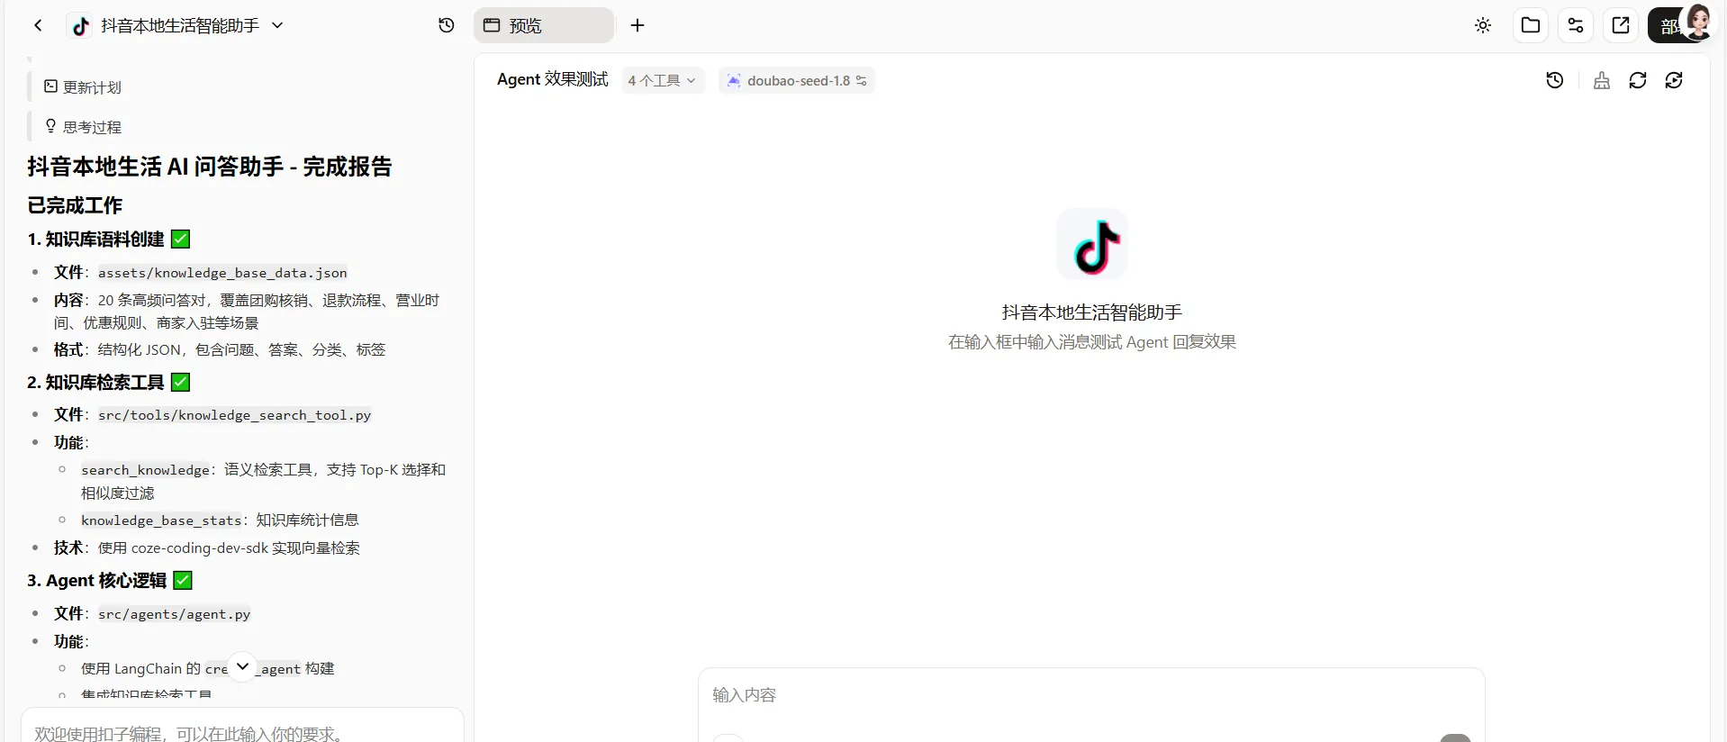Focus the 输入内容 message input field
1727x742 pixels.
click(x=1090, y=695)
